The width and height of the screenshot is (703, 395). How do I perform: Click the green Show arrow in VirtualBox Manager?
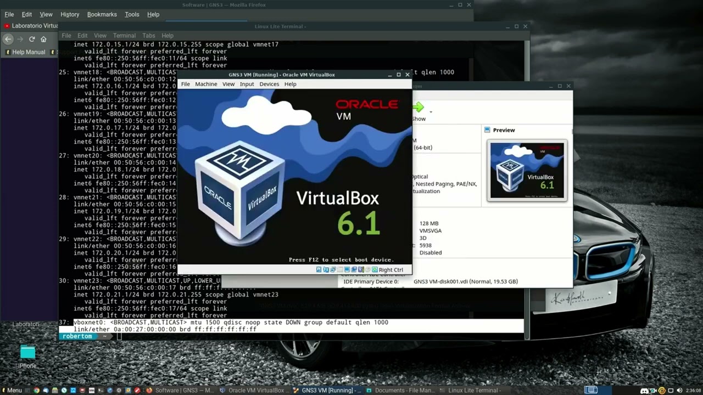click(x=419, y=107)
